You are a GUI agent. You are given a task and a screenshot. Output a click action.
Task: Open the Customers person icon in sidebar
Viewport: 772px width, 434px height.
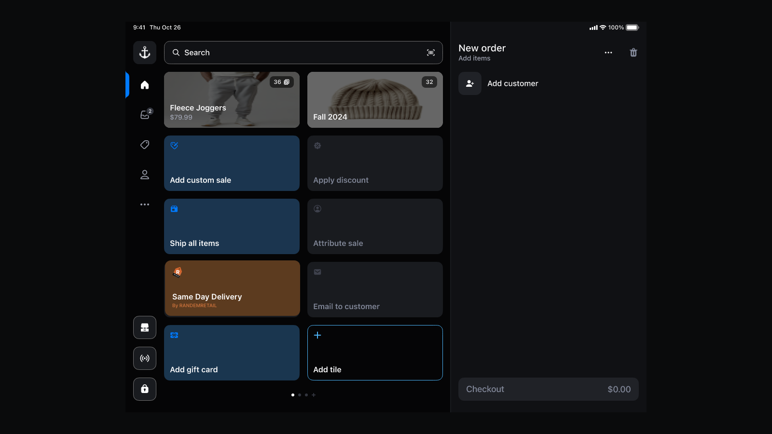[x=145, y=175]
